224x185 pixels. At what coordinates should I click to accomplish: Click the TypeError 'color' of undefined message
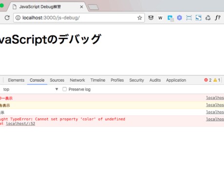(x=62, y=119)
